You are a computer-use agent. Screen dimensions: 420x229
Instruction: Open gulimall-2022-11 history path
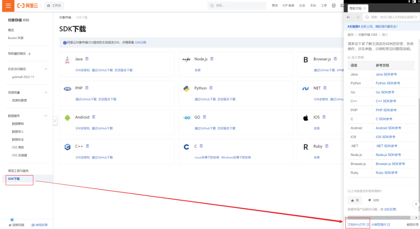[23, 77]
